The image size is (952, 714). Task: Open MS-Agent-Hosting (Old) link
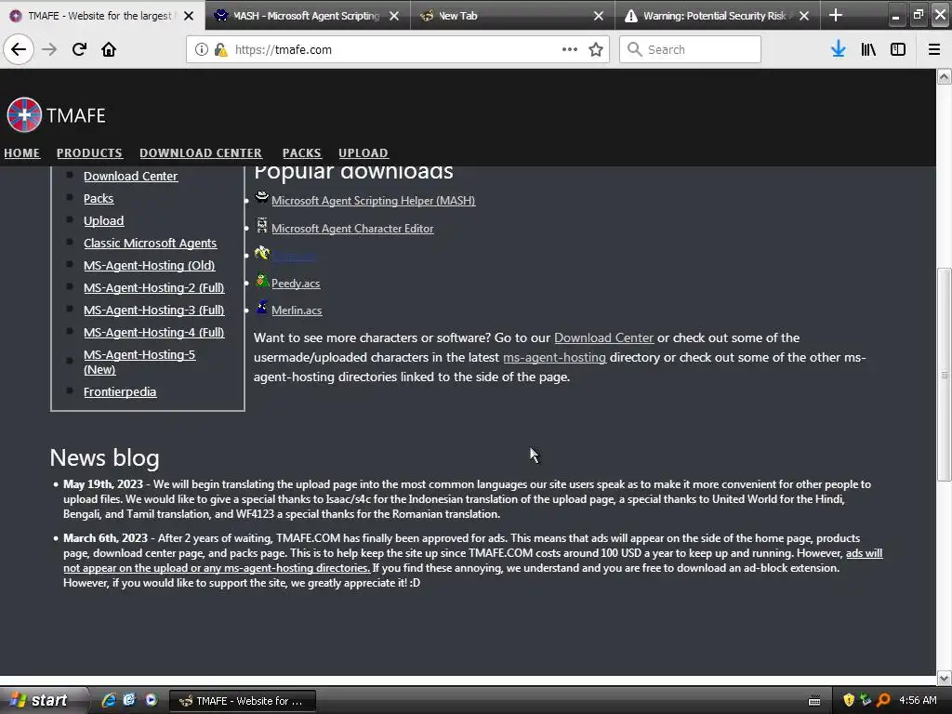pyautogui.click(x=150, y=265)
